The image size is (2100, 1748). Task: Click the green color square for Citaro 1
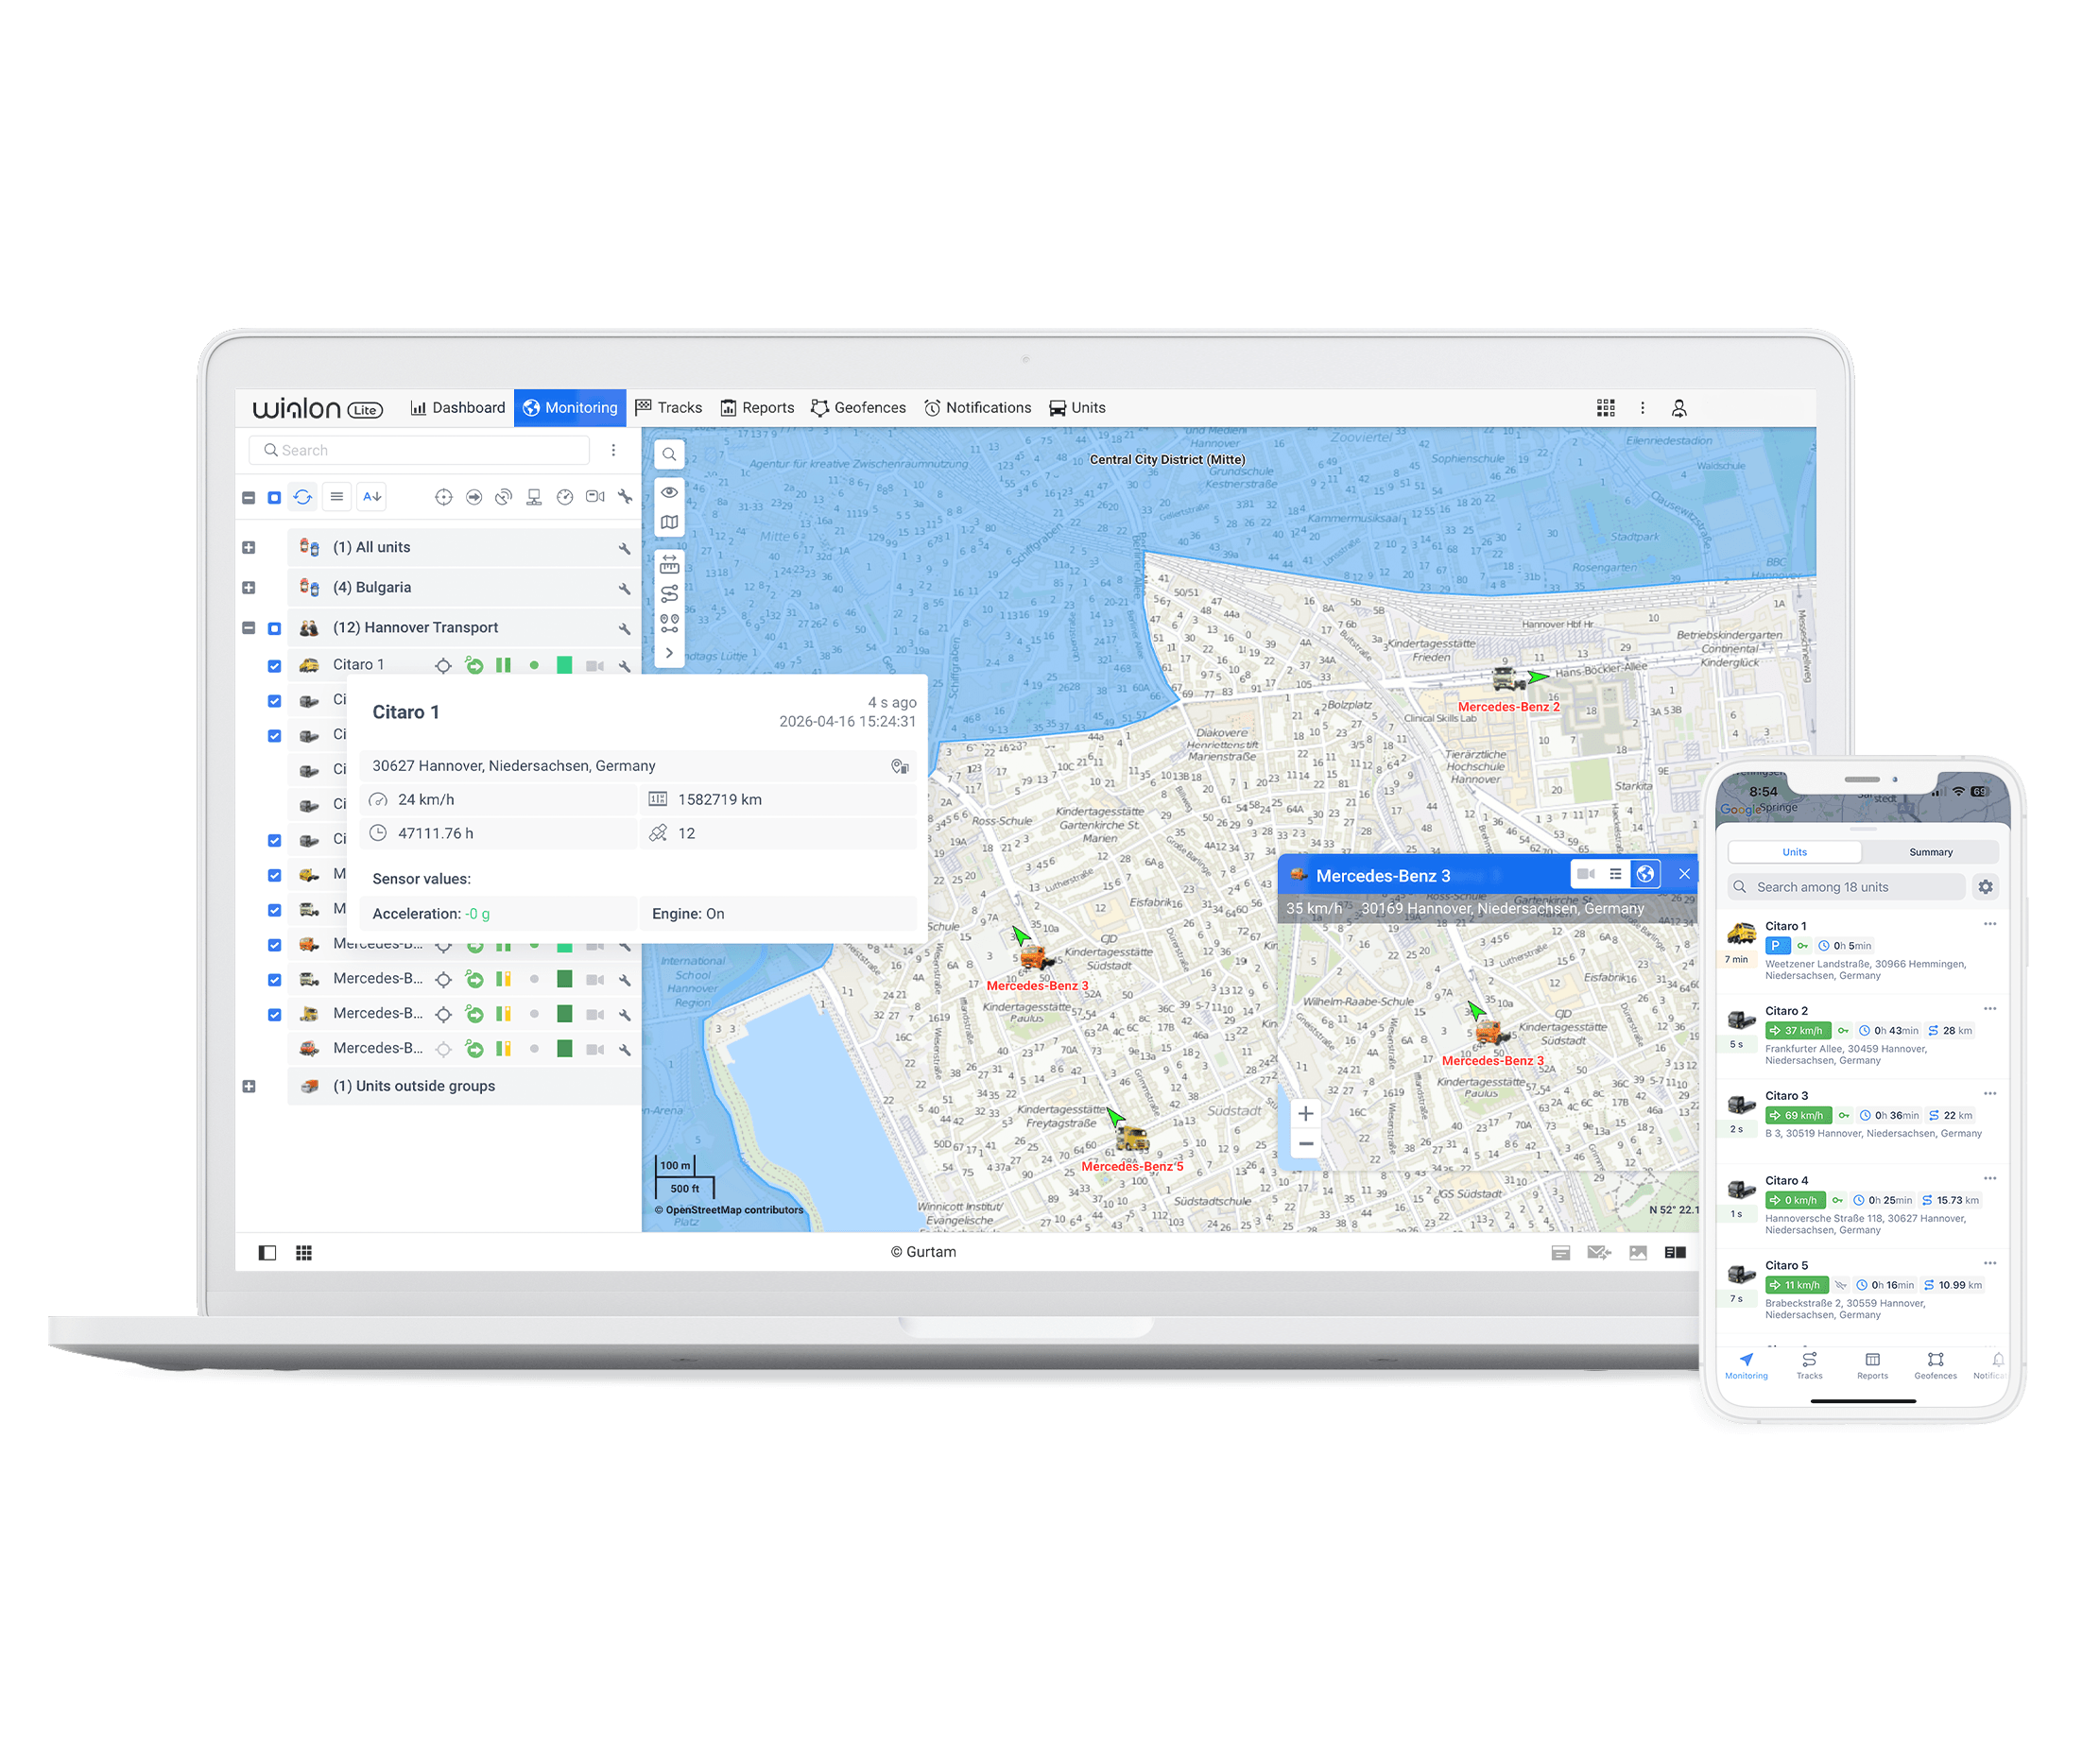point(564,666)
